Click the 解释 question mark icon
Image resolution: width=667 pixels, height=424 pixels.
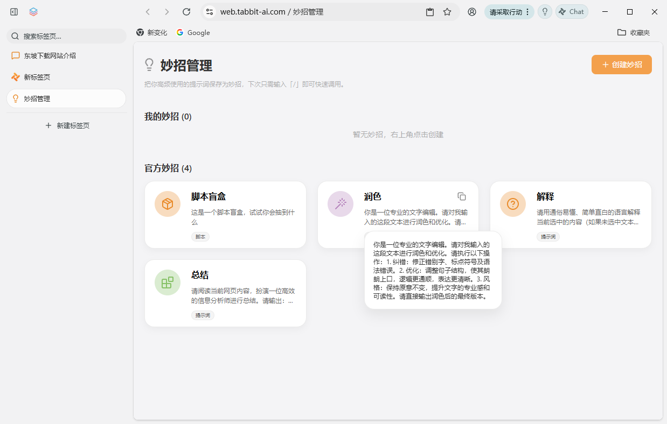pos(512,204)
